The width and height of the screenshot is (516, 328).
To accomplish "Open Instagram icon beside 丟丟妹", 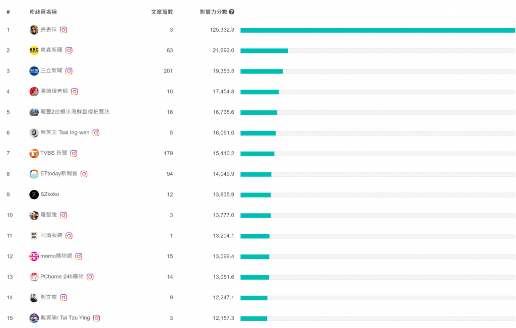I will coord(63,30).
